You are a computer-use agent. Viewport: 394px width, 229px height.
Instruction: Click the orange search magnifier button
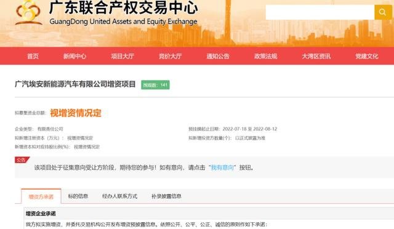[x=383, y=12]
